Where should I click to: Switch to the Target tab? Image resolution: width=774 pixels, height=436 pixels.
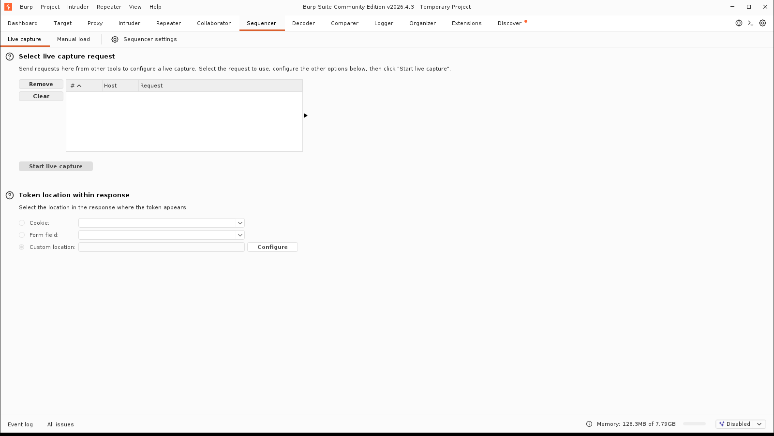click(63, 23)
